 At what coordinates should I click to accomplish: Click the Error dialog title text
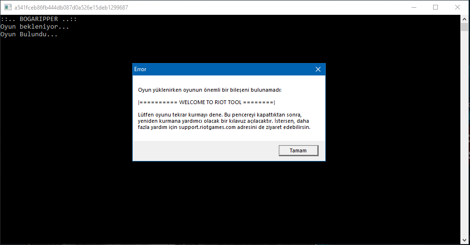(x=140, y=69)
